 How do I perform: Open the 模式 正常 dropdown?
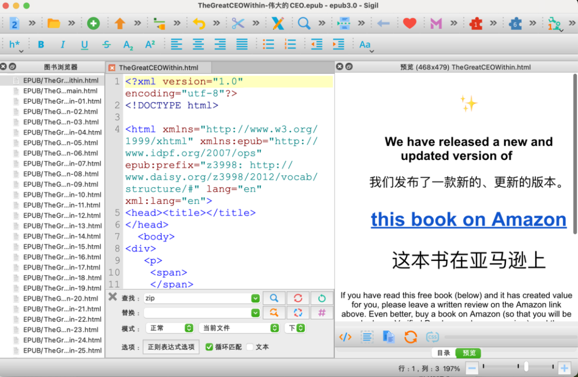coord(170,328)
